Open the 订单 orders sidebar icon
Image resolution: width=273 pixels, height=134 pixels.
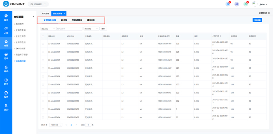pyautogui.click(x=6, y=56)
